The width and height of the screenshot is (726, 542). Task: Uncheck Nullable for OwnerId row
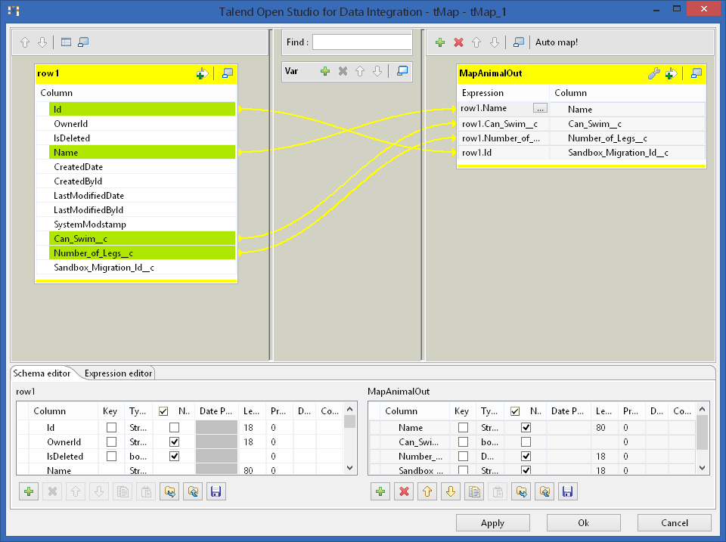coord(175,442)
